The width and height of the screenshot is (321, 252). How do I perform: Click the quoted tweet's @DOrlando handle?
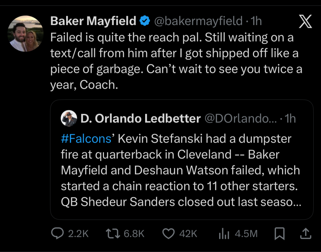[x=240, y=119]
